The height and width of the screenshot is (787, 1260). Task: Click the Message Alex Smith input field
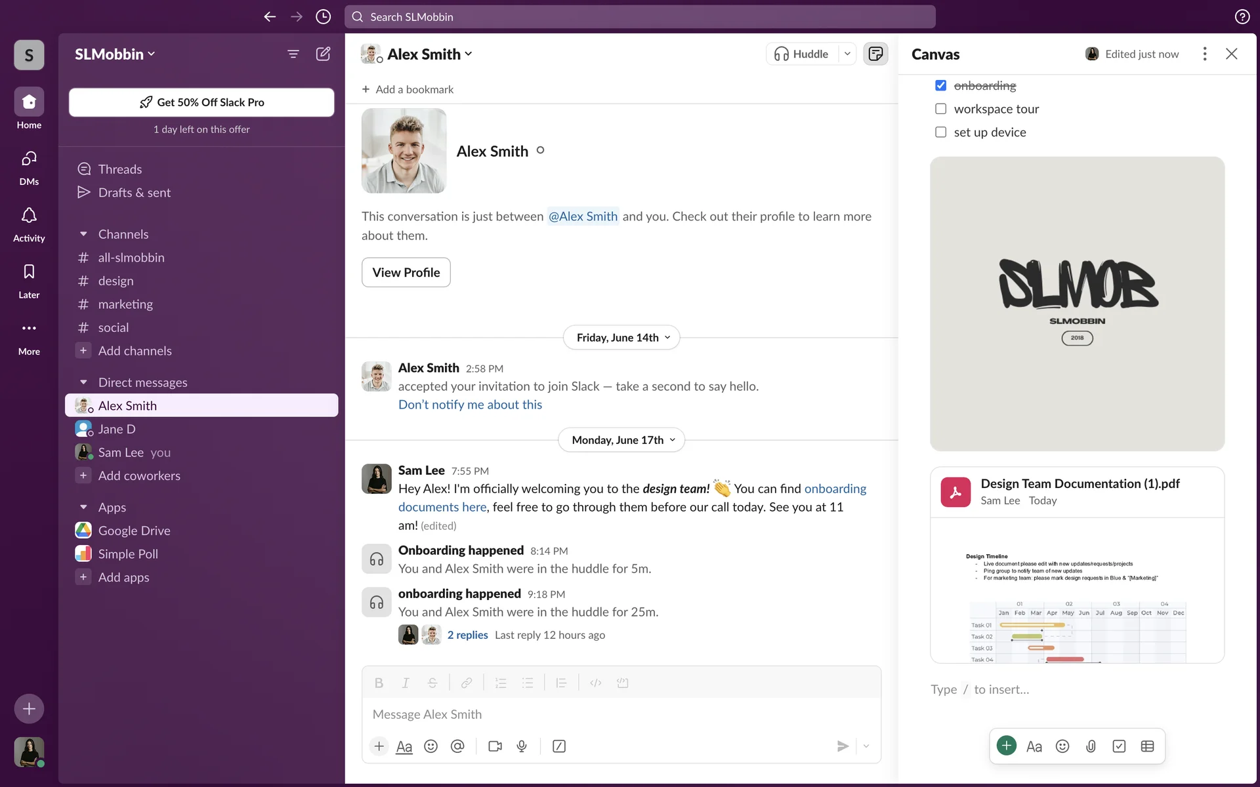point(620,714)
